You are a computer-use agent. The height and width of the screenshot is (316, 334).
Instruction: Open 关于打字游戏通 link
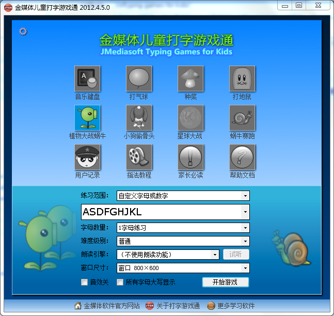178,306
